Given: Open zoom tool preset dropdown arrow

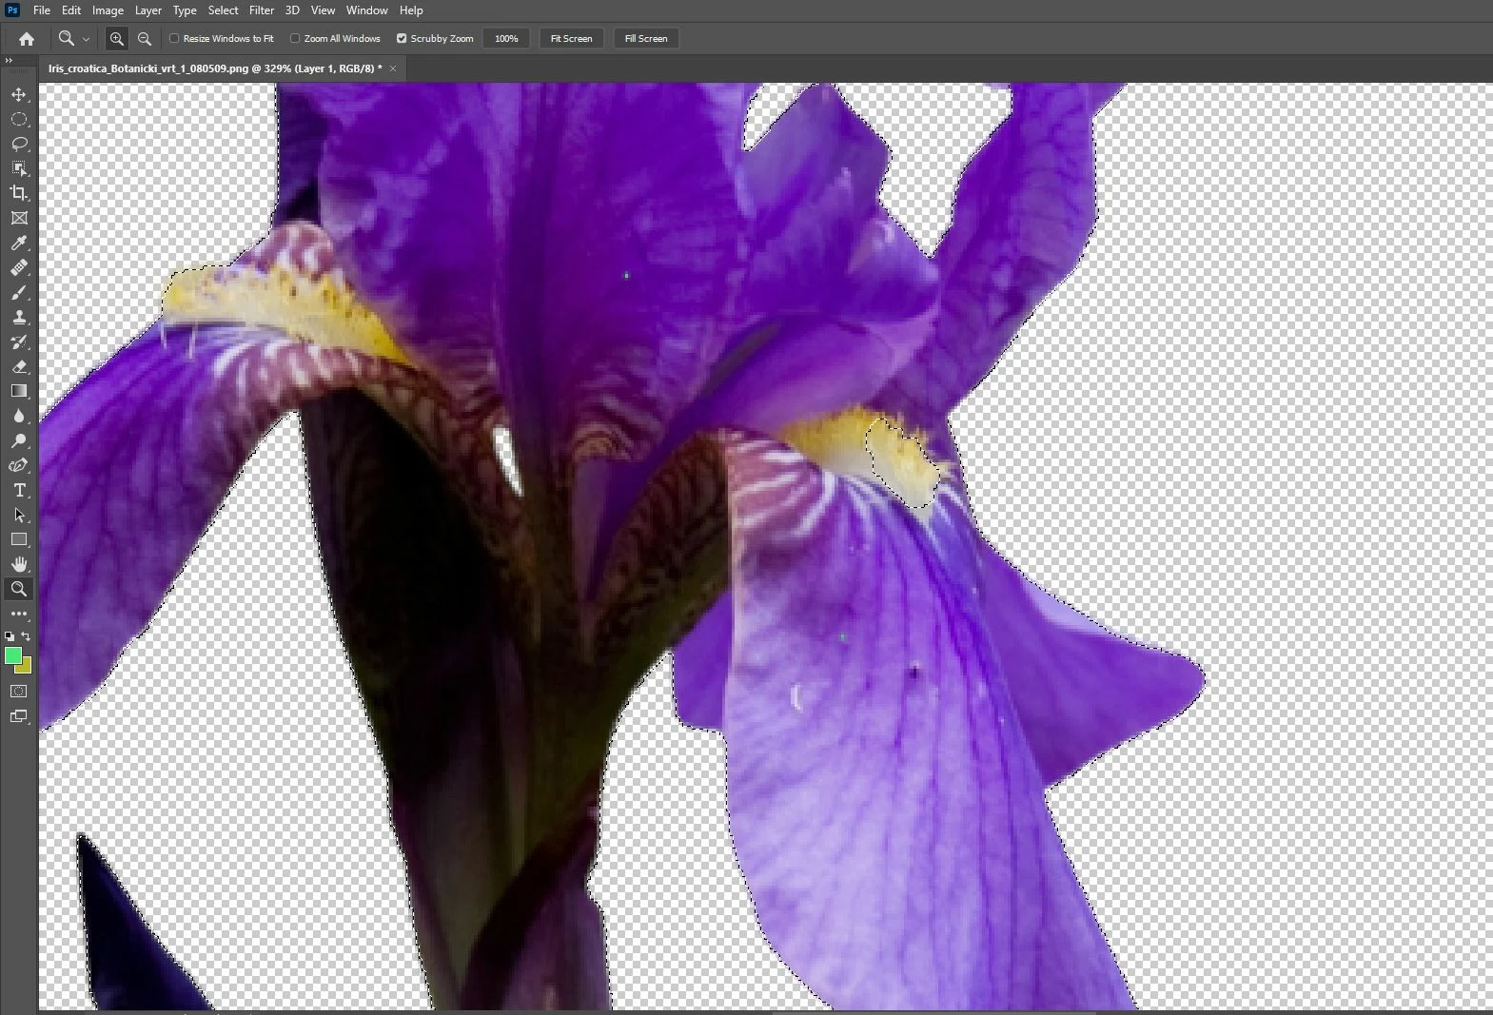Looking at the screenshot, I should tap(86, 39).
